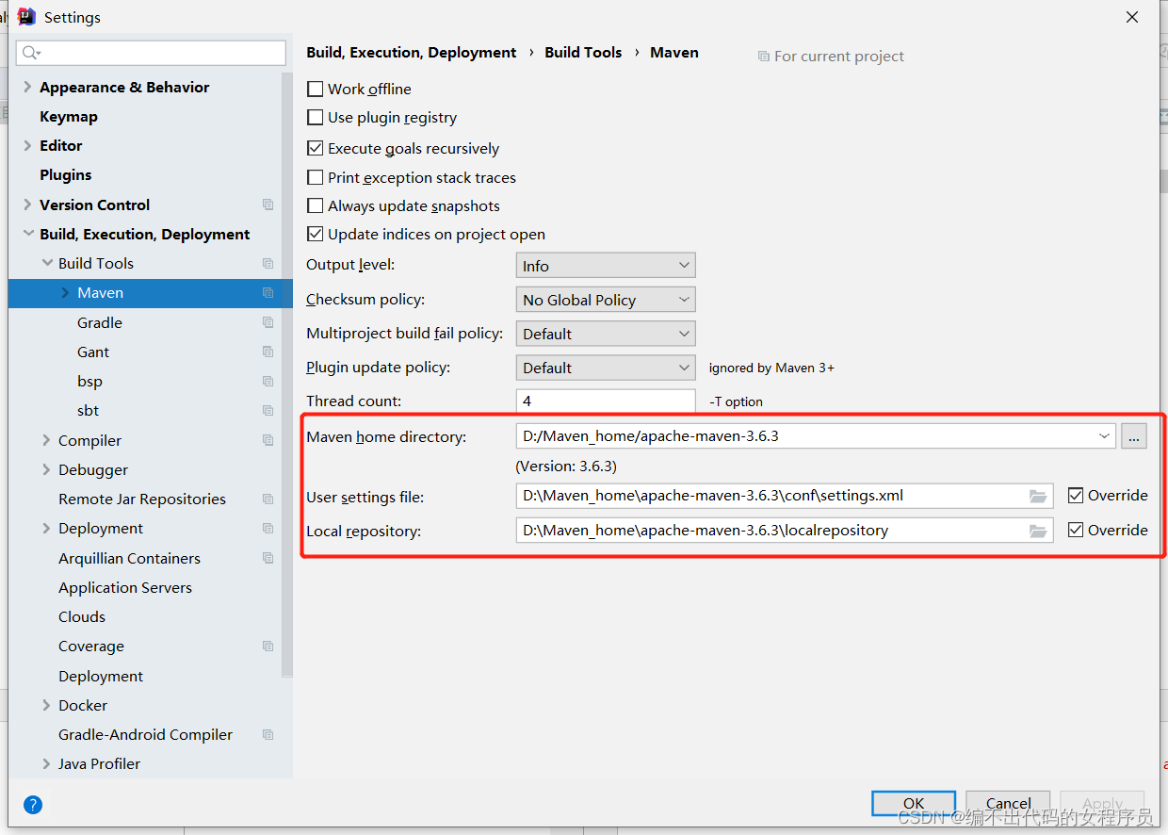Click the project-level icon beside Build Tools
Viewport: 1168px width, 835px height.
tap(268, 263)
